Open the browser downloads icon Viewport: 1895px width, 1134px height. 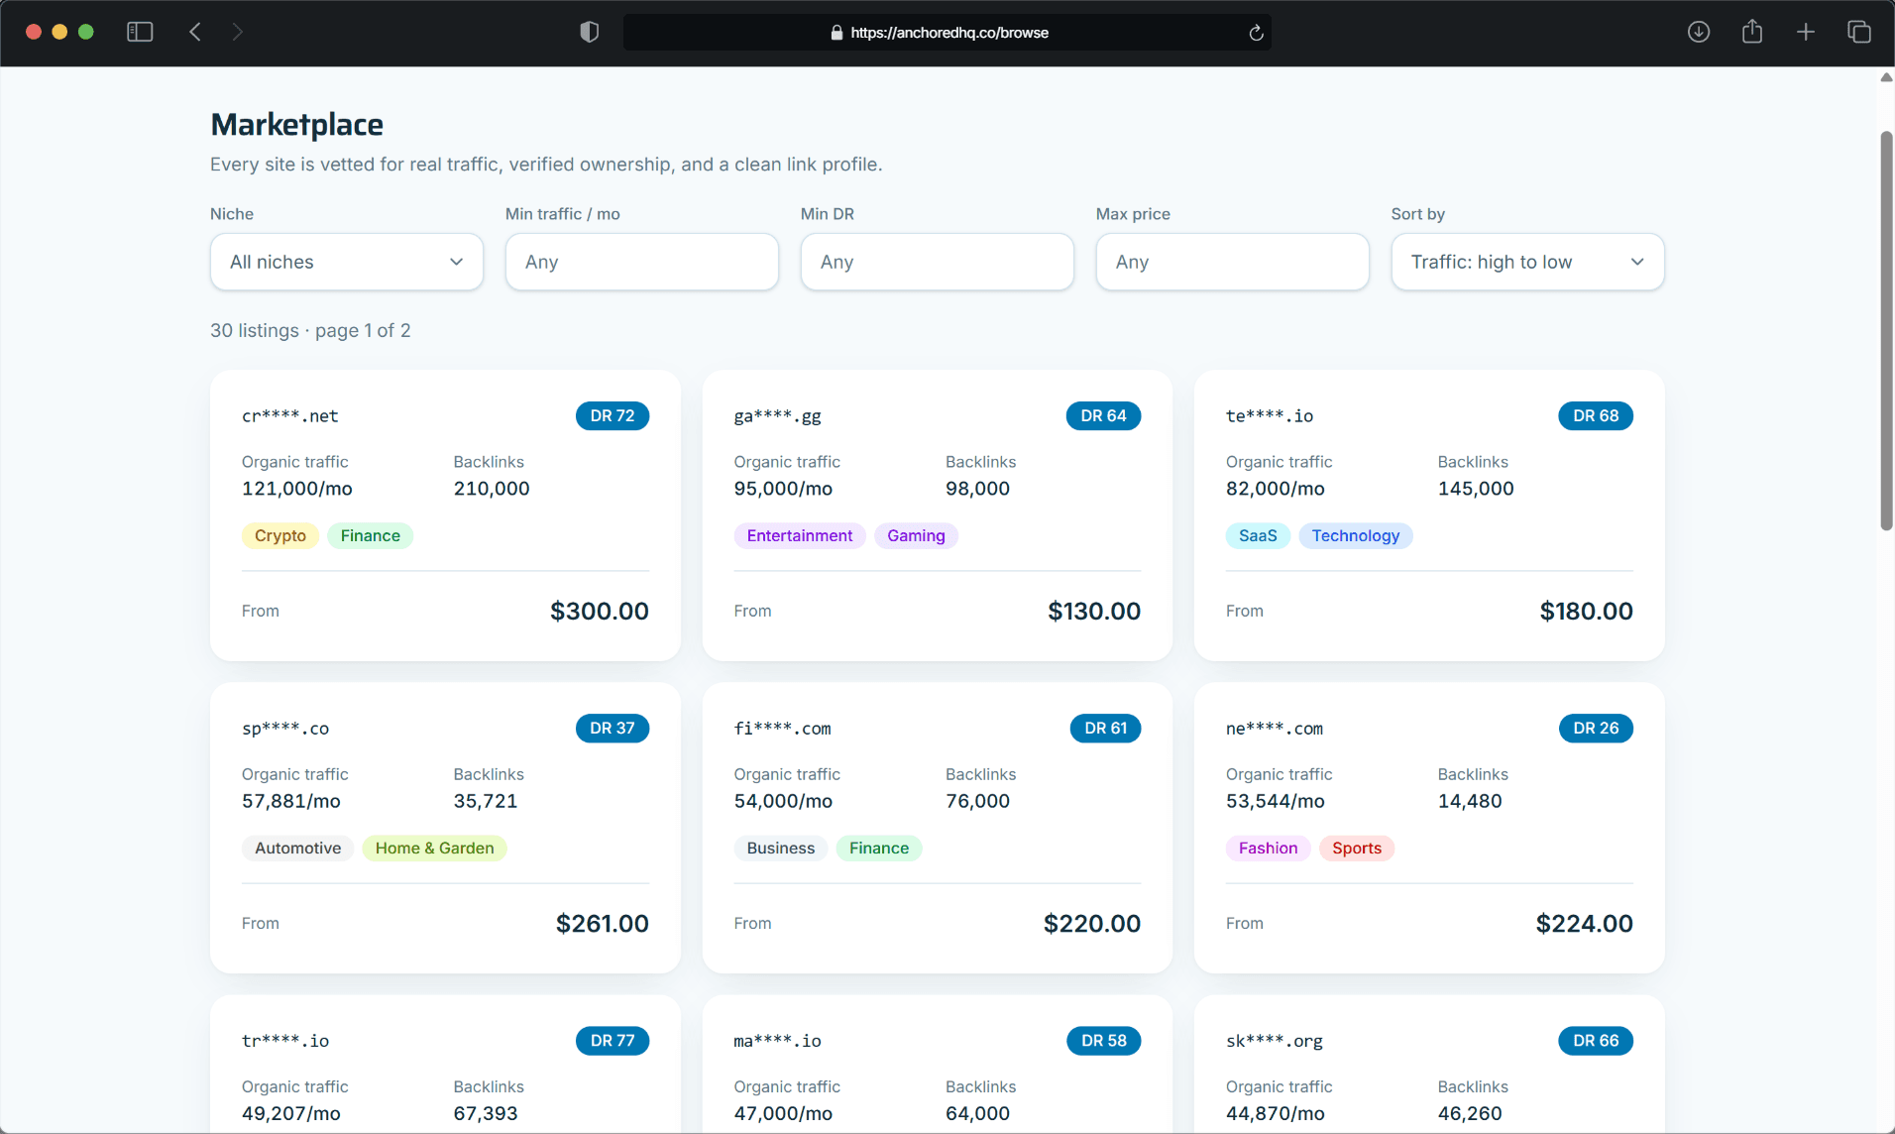(x=1699, y=33)
